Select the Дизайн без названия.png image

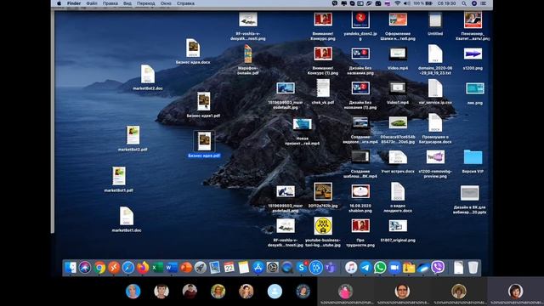click(x=360, y=61)
